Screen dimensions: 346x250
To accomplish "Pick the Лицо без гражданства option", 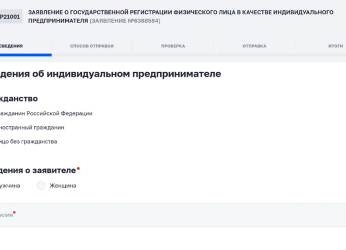I will [28, 141].
